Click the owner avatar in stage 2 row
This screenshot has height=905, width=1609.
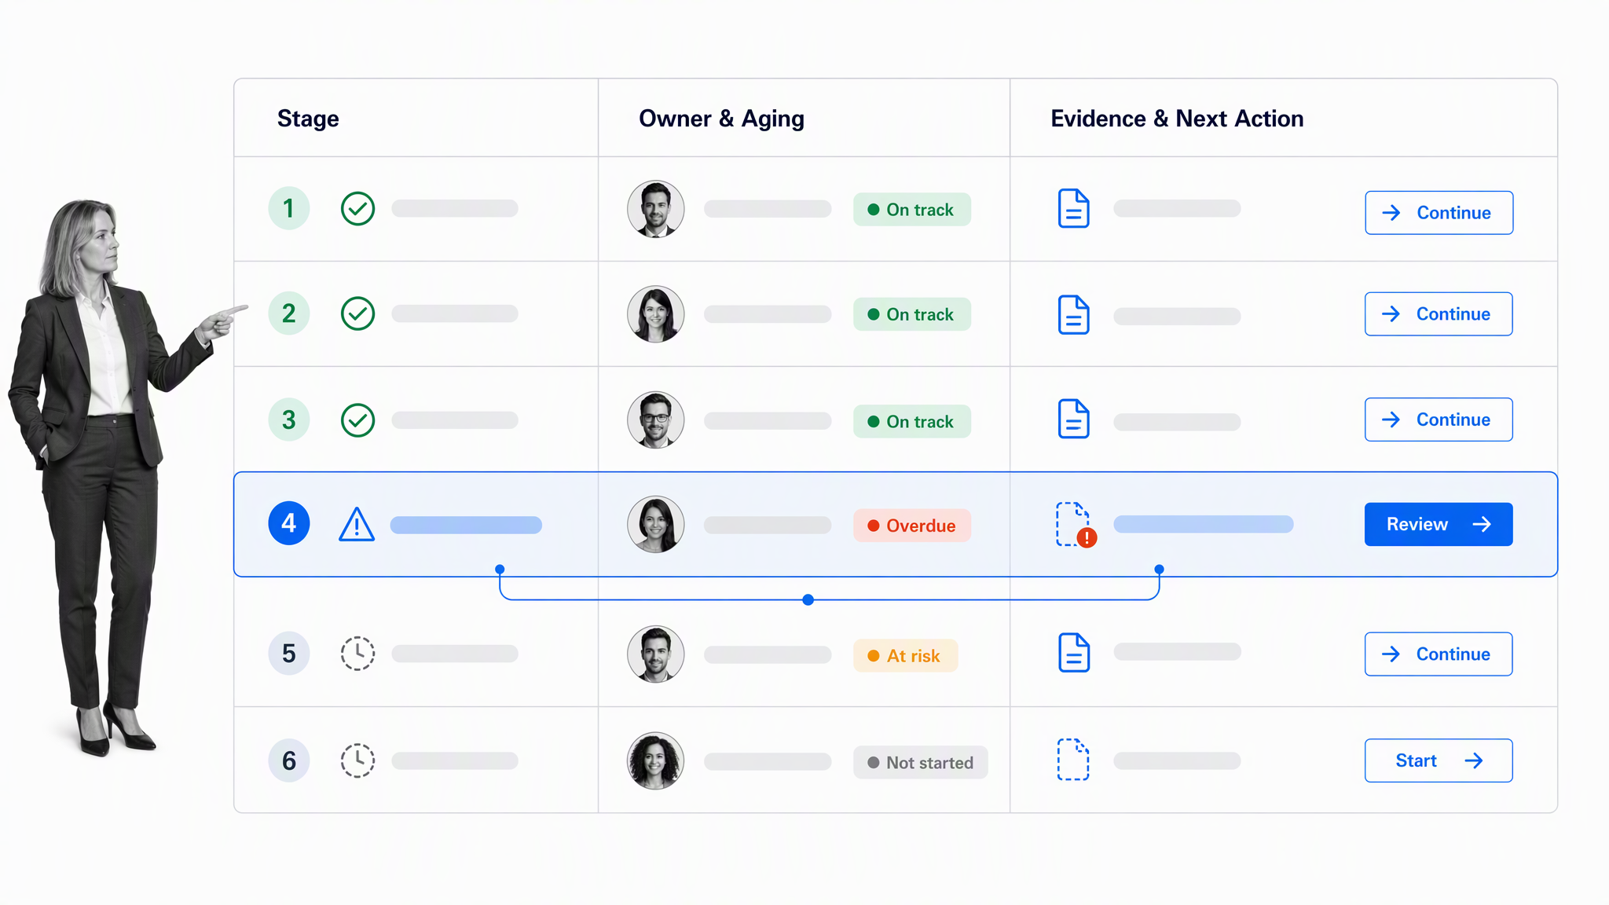656,314
